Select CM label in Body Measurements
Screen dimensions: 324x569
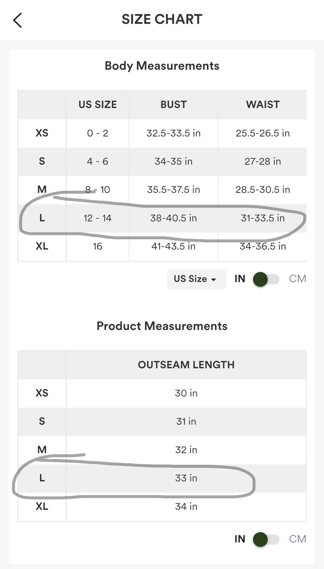coord(297,279)
